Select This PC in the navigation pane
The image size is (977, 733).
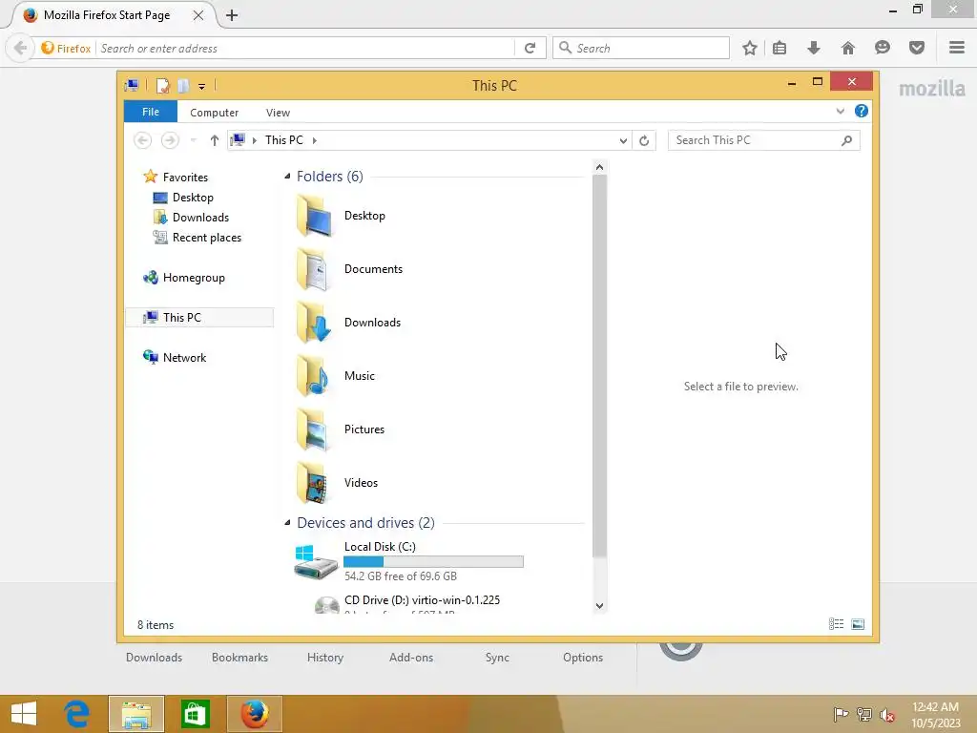pos(199,317)
